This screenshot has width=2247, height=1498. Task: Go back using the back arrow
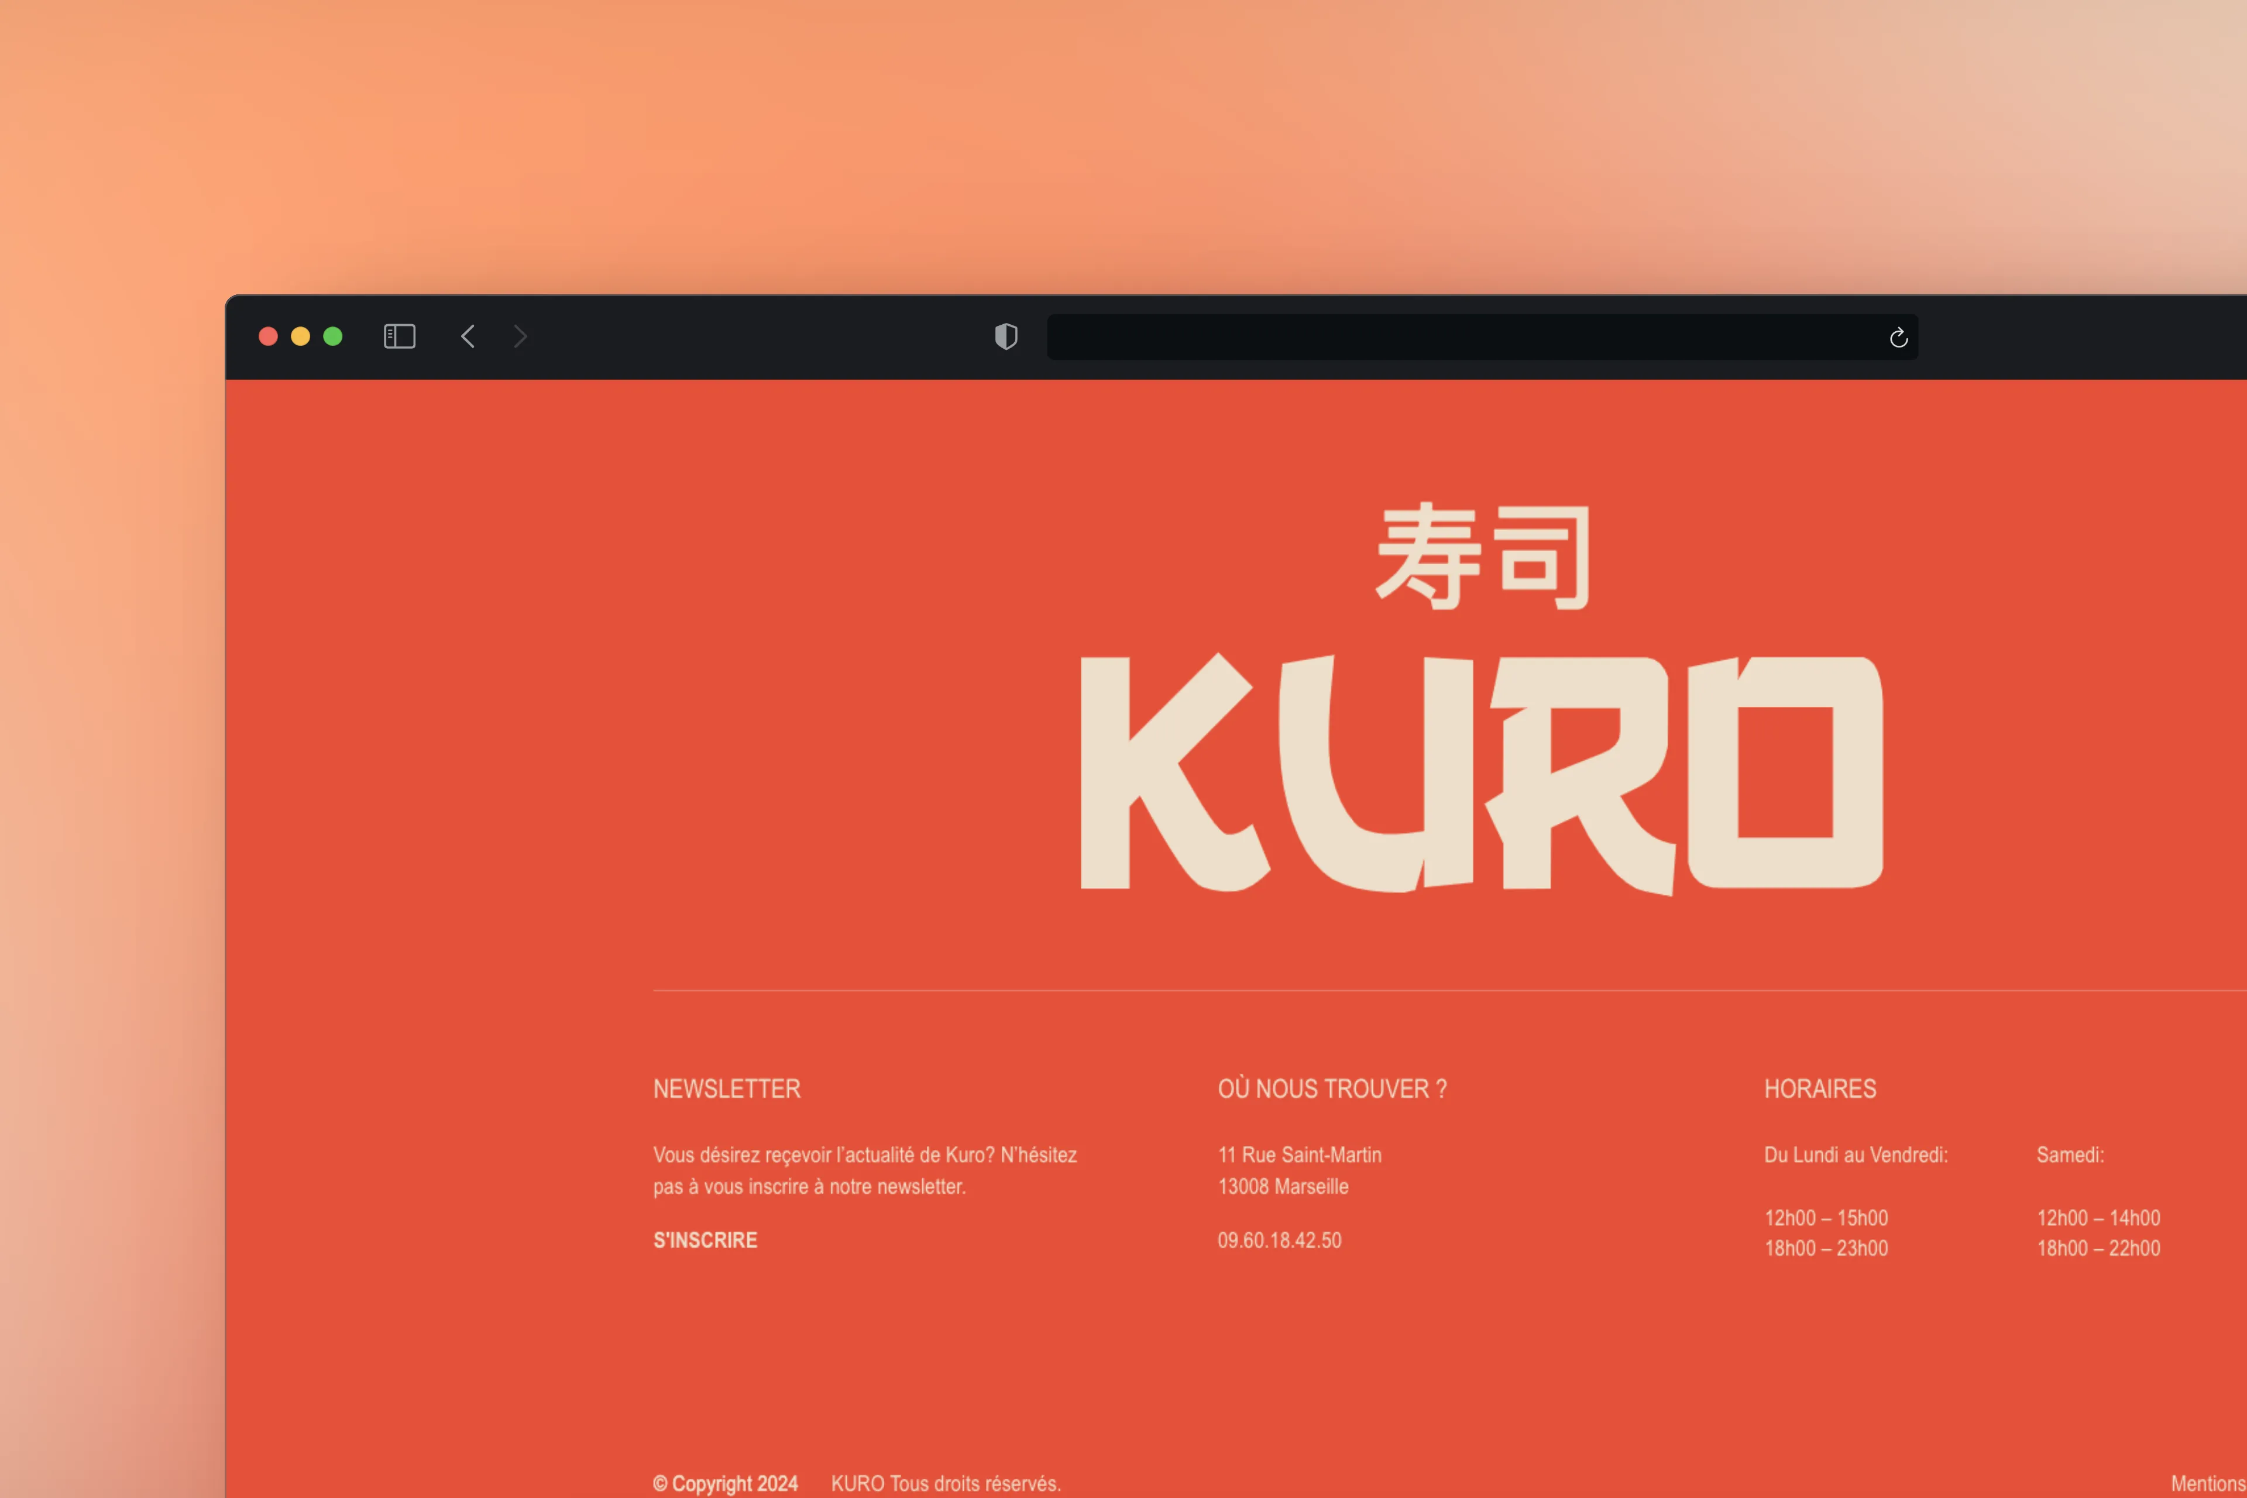[467, 336]
